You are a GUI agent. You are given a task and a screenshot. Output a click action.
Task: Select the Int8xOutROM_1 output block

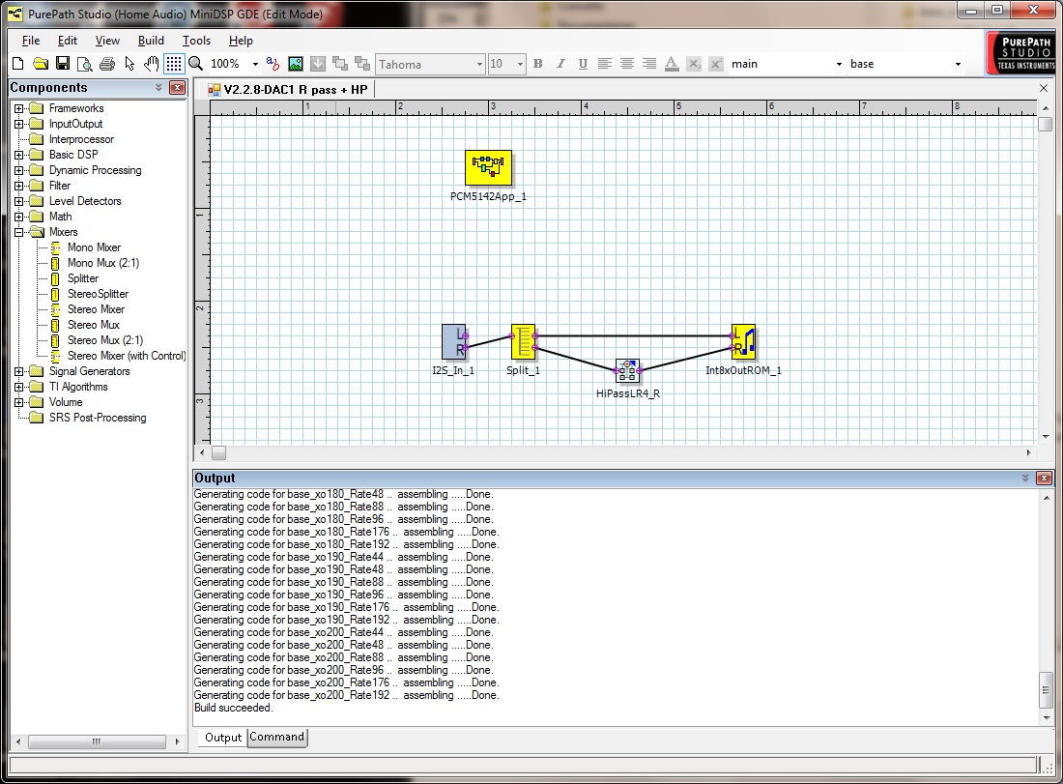[x=744, y=342]
